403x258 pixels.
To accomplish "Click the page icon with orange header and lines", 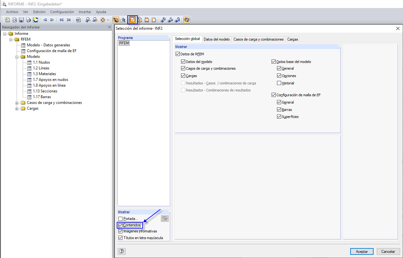I will pyautogui.click(x=147, y=20).
